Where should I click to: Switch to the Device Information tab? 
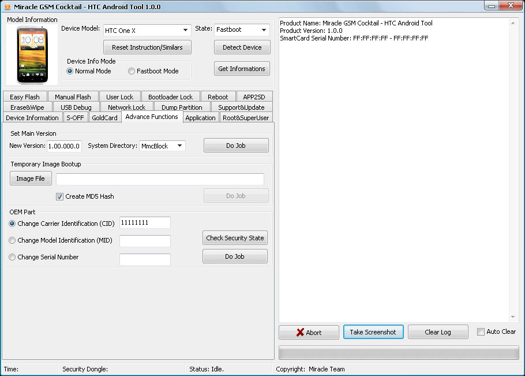[x=32, y=118]
